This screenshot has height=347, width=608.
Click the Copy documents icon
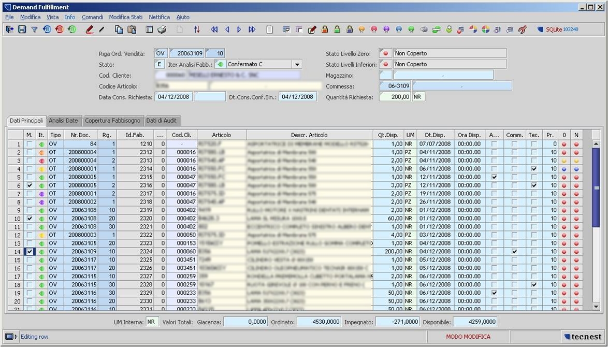(x=119, y=30)
